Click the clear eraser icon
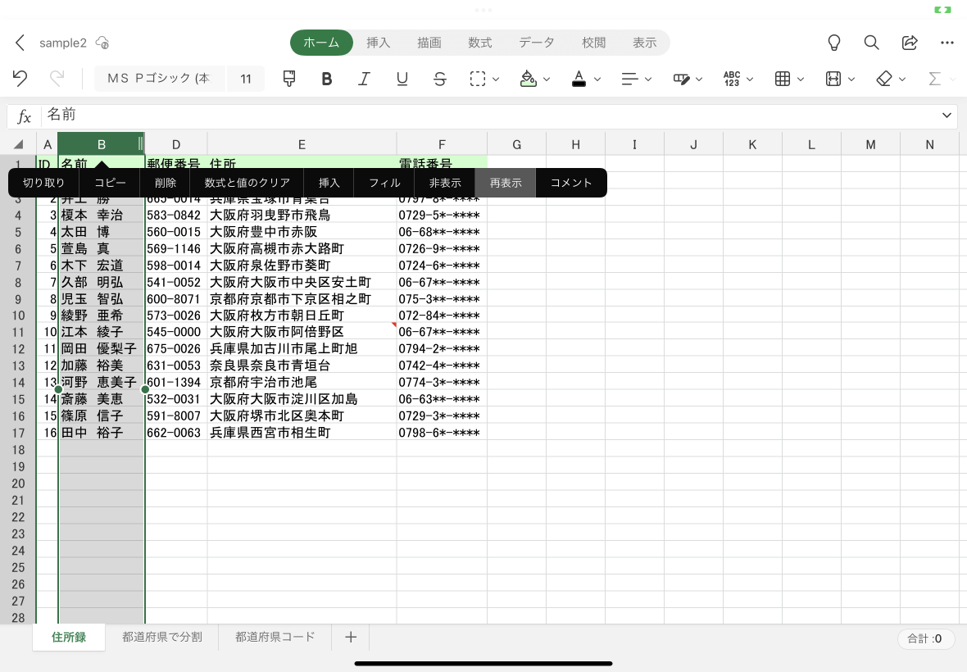967x672 pixels. (883, 79)
